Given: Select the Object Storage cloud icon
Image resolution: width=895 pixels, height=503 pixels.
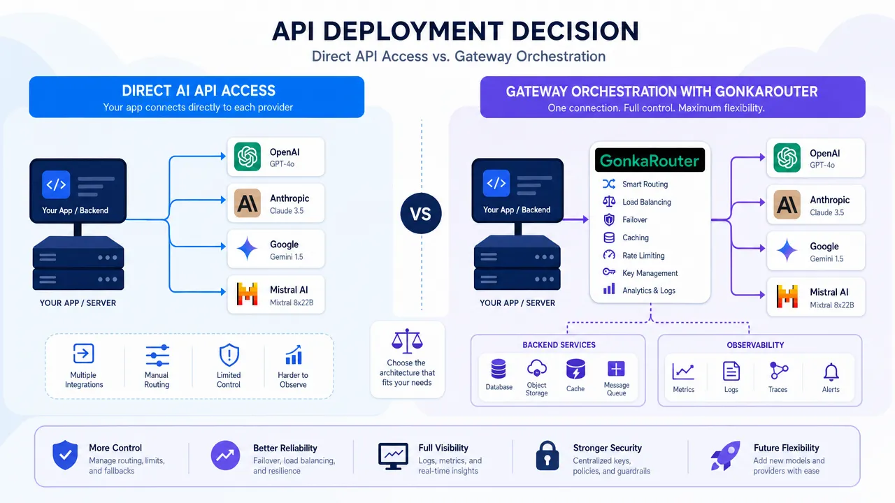Looking at the screenshot, I should [x=537, y=367].
